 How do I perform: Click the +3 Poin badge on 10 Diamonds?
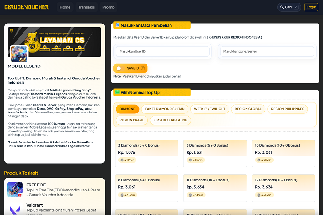coord(264,160)
